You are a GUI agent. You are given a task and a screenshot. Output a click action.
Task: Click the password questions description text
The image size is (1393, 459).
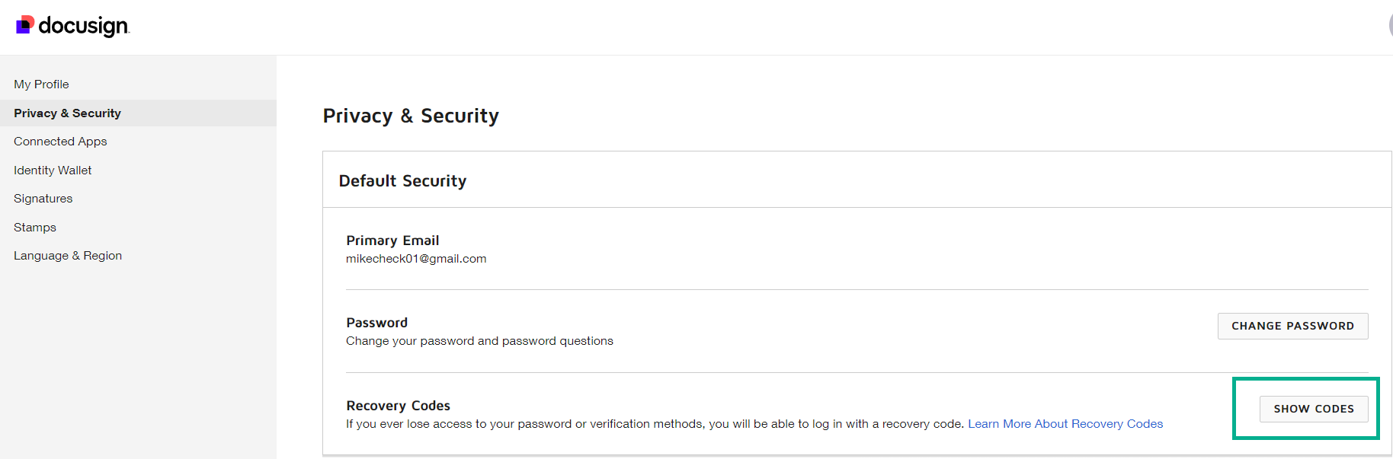tap(479, 341)
